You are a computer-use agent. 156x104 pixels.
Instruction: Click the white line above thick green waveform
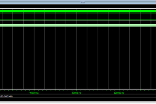pyautogui.click(x=78, y=9)
